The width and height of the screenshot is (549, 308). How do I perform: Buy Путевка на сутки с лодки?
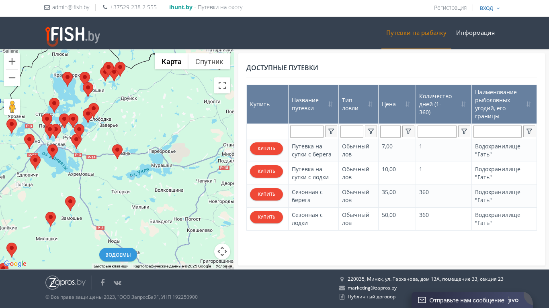(266, 171)
